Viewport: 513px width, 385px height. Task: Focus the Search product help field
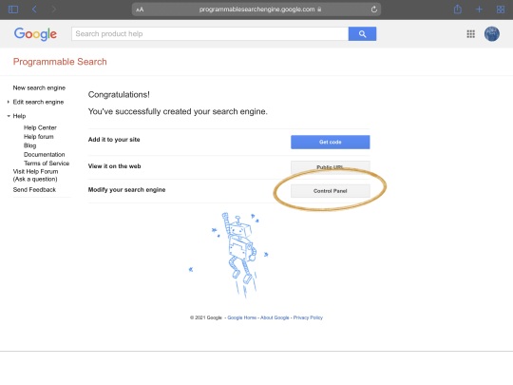coord(210,33)
